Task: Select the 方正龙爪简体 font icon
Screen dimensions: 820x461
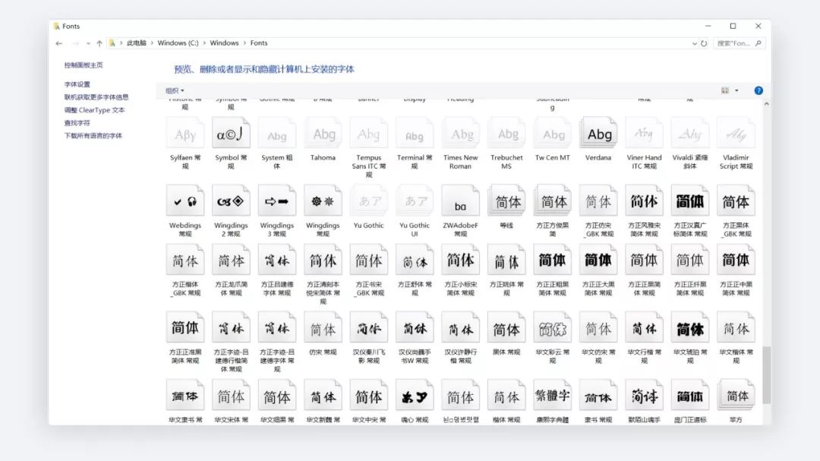Action: [231, 260]
